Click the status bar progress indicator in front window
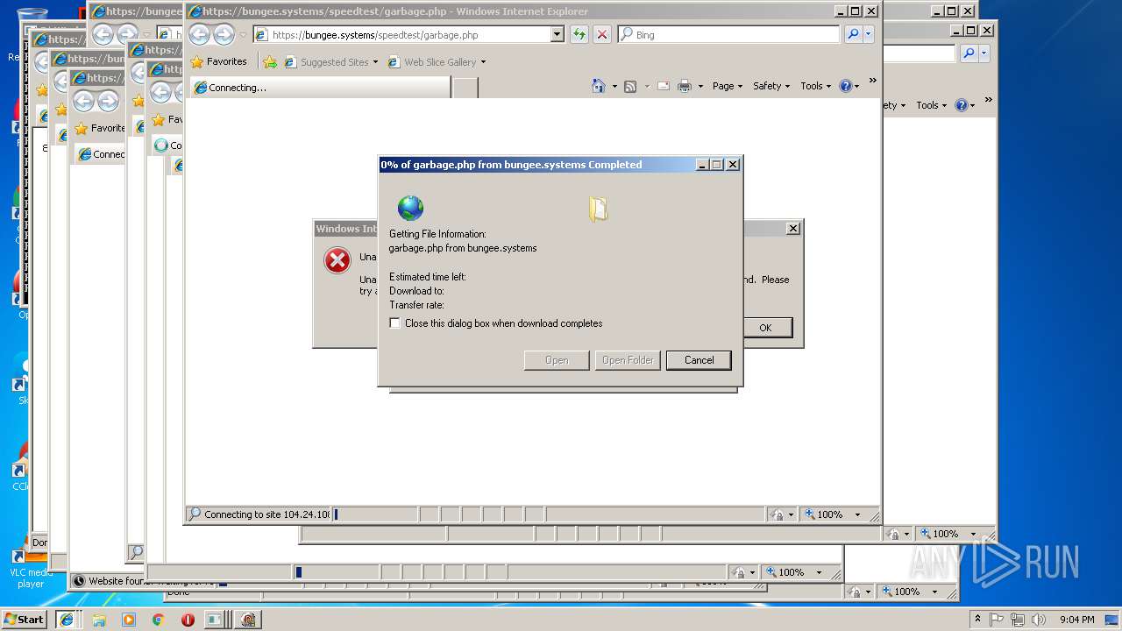The height and width of the screenshot is (631, 1122). [x=375, y=514]
